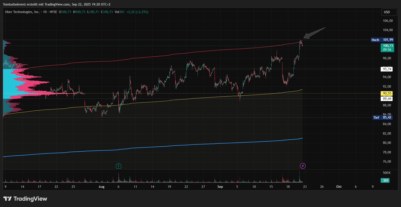Click the 89,44 price label
The height and width of the screenshot is (207, 401).
[x=387, y=98]
